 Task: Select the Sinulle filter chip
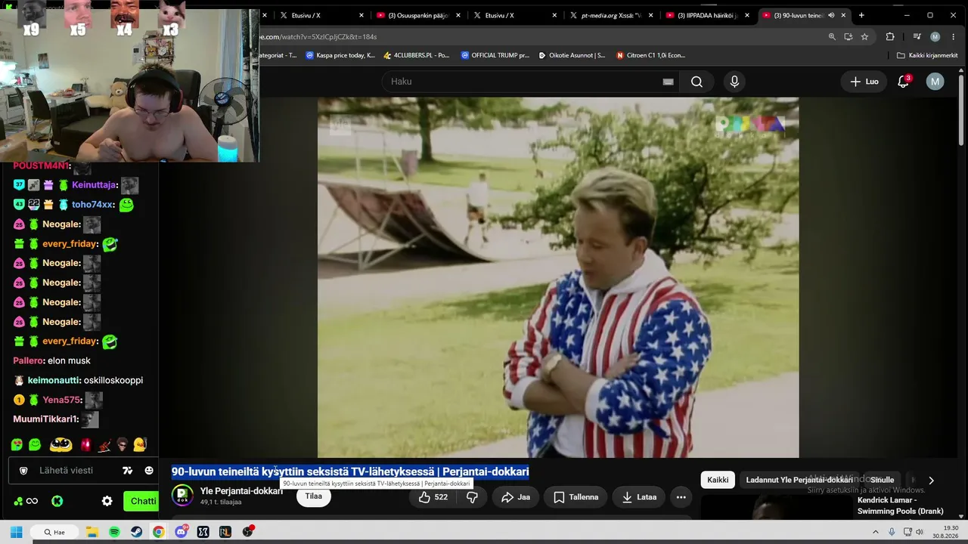(882, 480)
